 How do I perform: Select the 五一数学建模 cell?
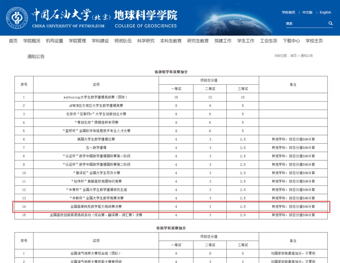(96, 148)
